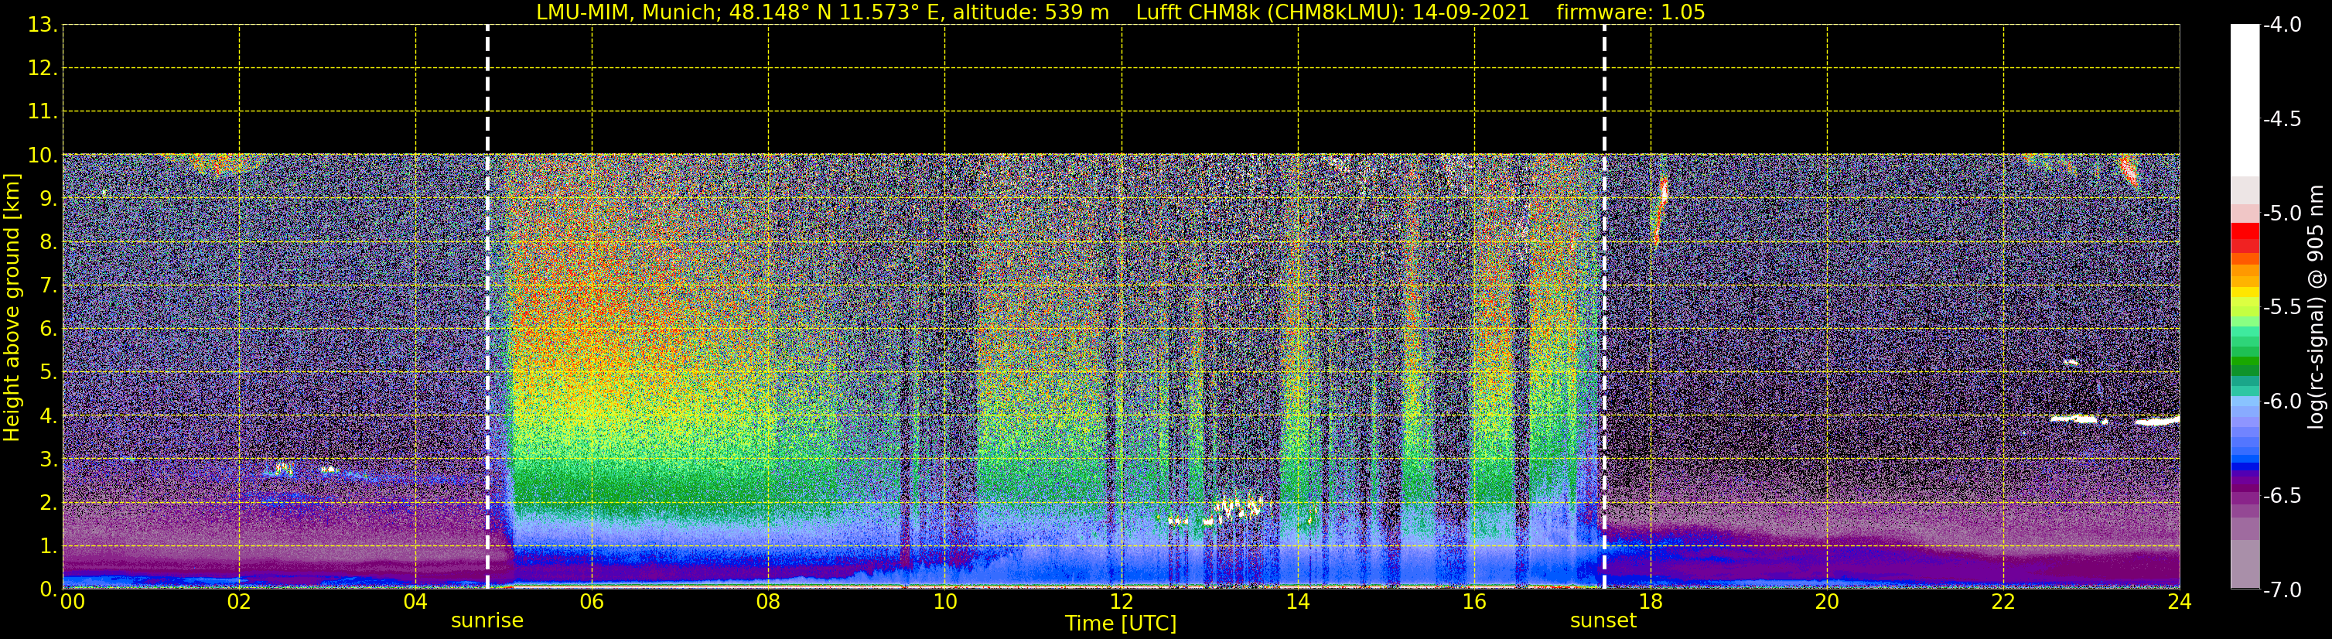Click the height axis tick "2."

[x=48, y=504]
